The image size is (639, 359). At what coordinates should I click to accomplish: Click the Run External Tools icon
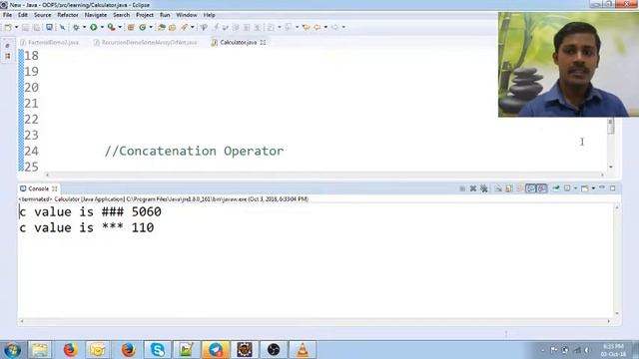click(x=111, y=27)
